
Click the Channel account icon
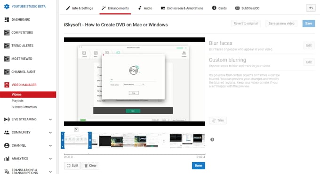click(x=7, y=145)
